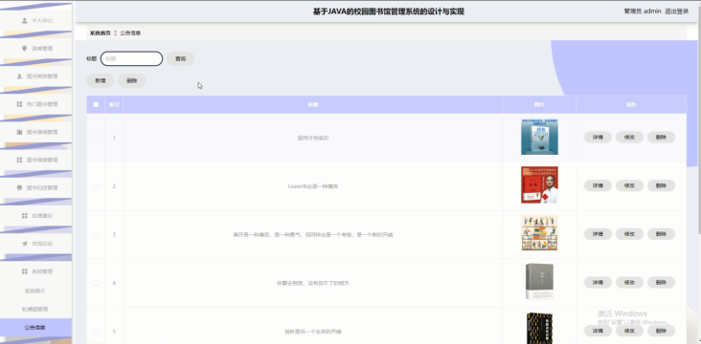Click the 索引 column header
The width and height of the screenshot is (701, 344).
click(114, 105)
